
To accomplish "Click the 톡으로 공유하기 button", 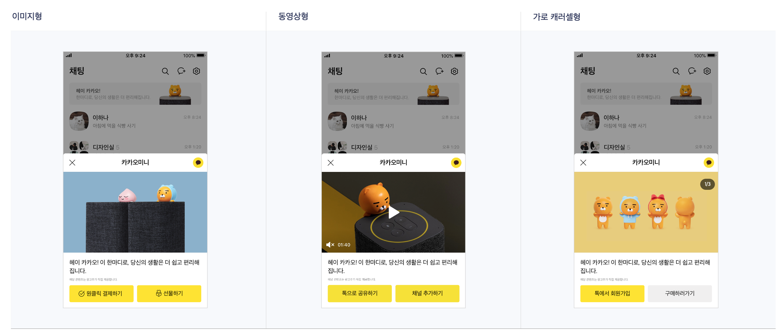I will coord(360,293).
